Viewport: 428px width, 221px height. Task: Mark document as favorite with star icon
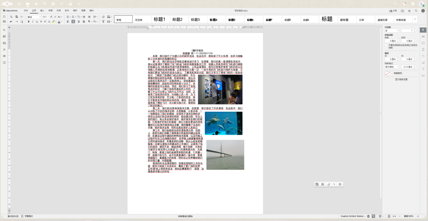click(409, 10)
